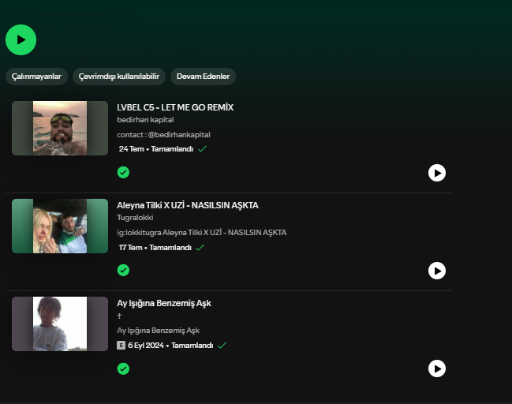Click gray Ay Işığına Benzemiş Aşk description
The height and width of the screenshot is (404, 512).
pyautogui.click(x=159, y=331)
